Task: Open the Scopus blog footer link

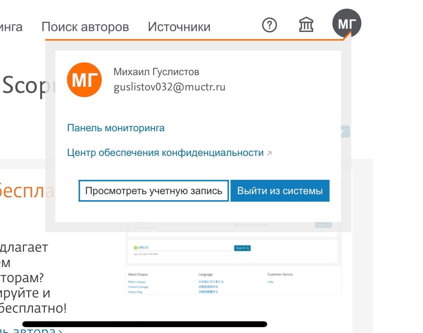Action: [x=135, y=292]
